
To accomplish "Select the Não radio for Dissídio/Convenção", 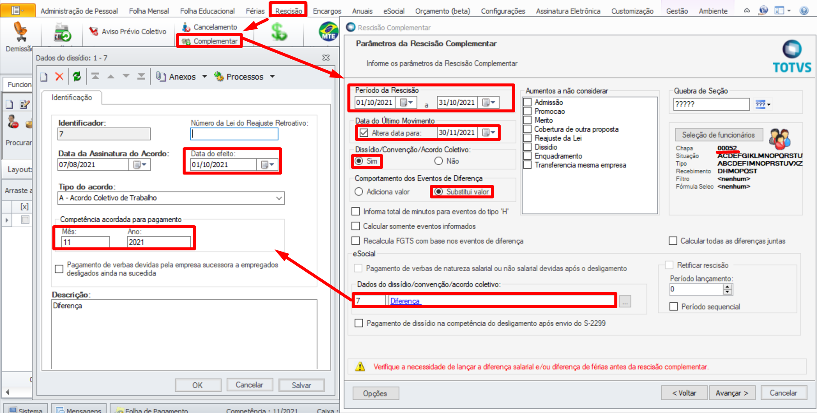I will point(439,161).
